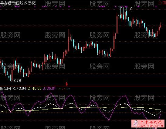This screenshot has height=129, width=166.
Task: Click the 平安银行(日线,前复权) chart title
Action: [18, 3]
